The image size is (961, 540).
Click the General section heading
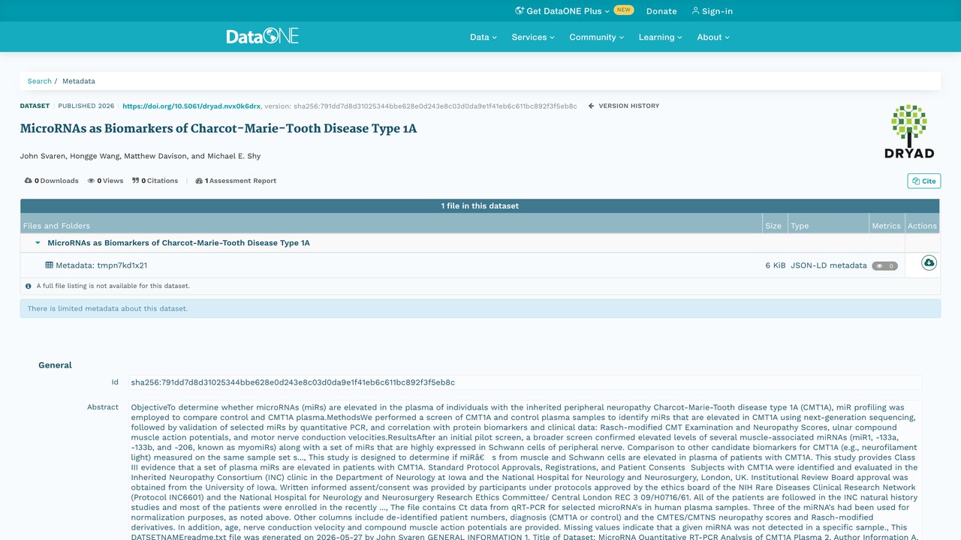click(55, 365)
